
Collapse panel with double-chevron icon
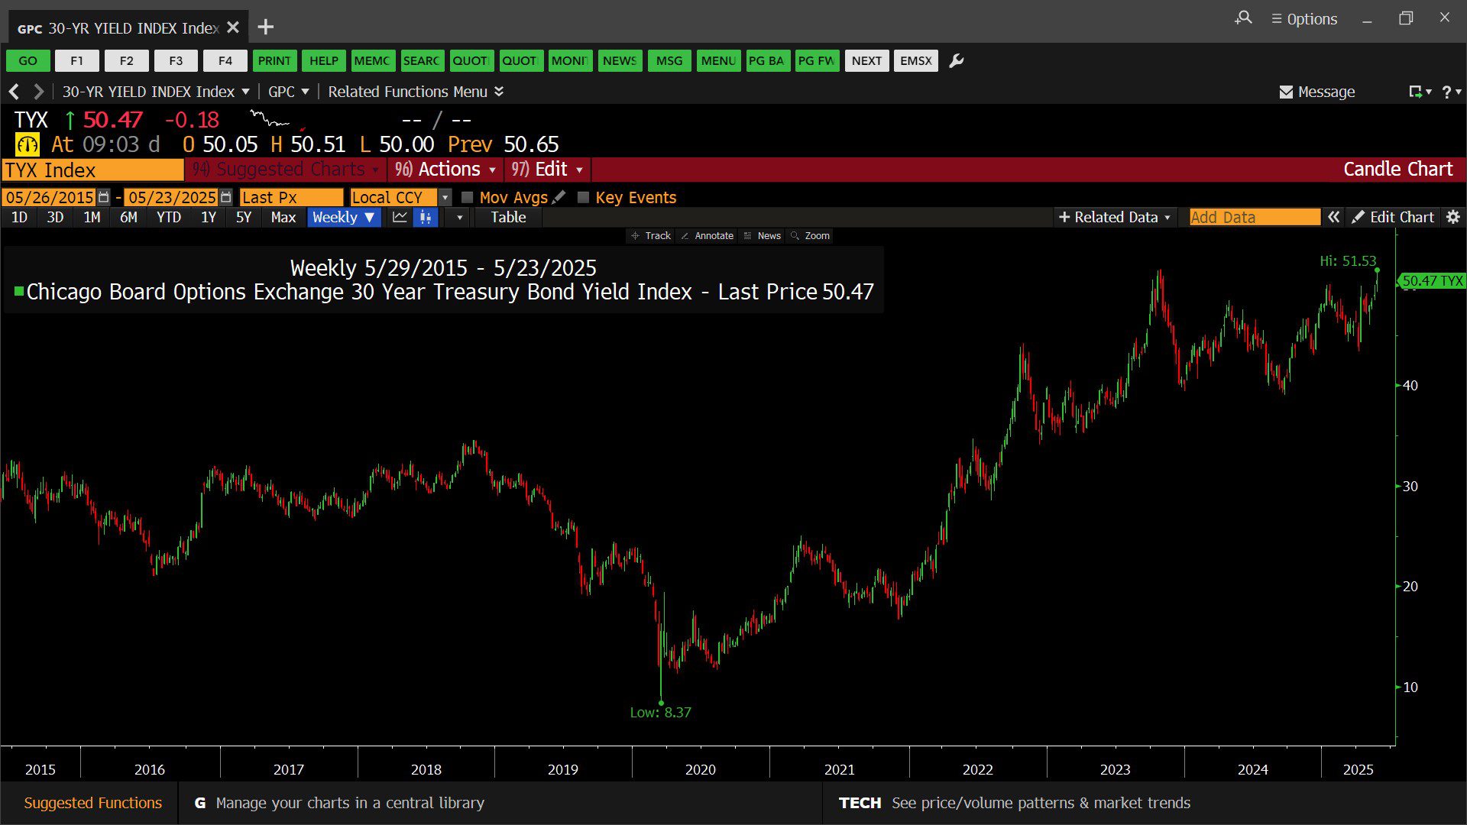[1333, 217]
